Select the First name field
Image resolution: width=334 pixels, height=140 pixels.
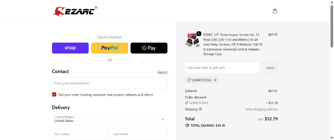[x=80, y=134]
